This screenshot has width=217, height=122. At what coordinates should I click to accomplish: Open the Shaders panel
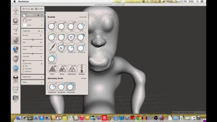click(x=16, y=79)
